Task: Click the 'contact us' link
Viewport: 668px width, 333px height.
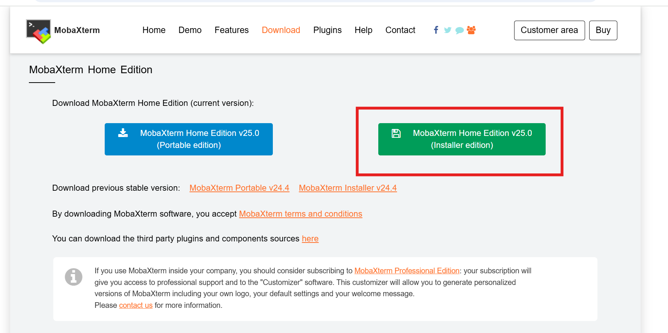Action: pos(136,305)
